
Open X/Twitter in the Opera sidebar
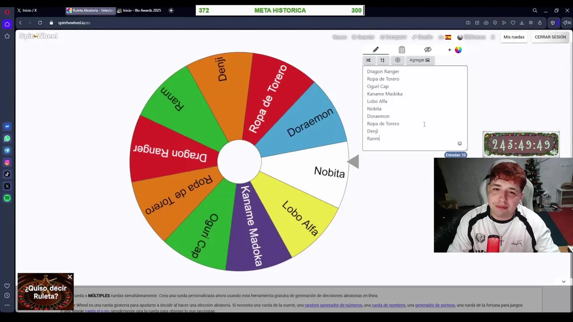click(7, 186)
